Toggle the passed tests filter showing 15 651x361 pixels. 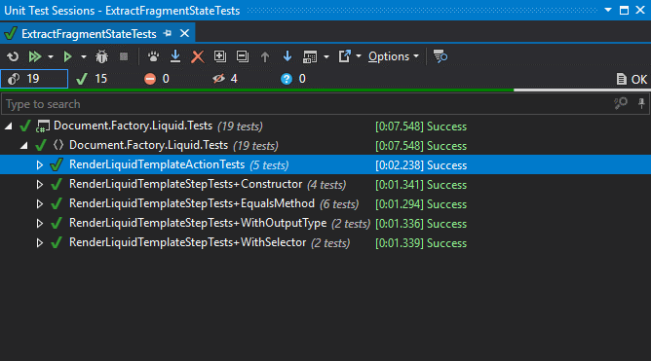click(93, 79)
